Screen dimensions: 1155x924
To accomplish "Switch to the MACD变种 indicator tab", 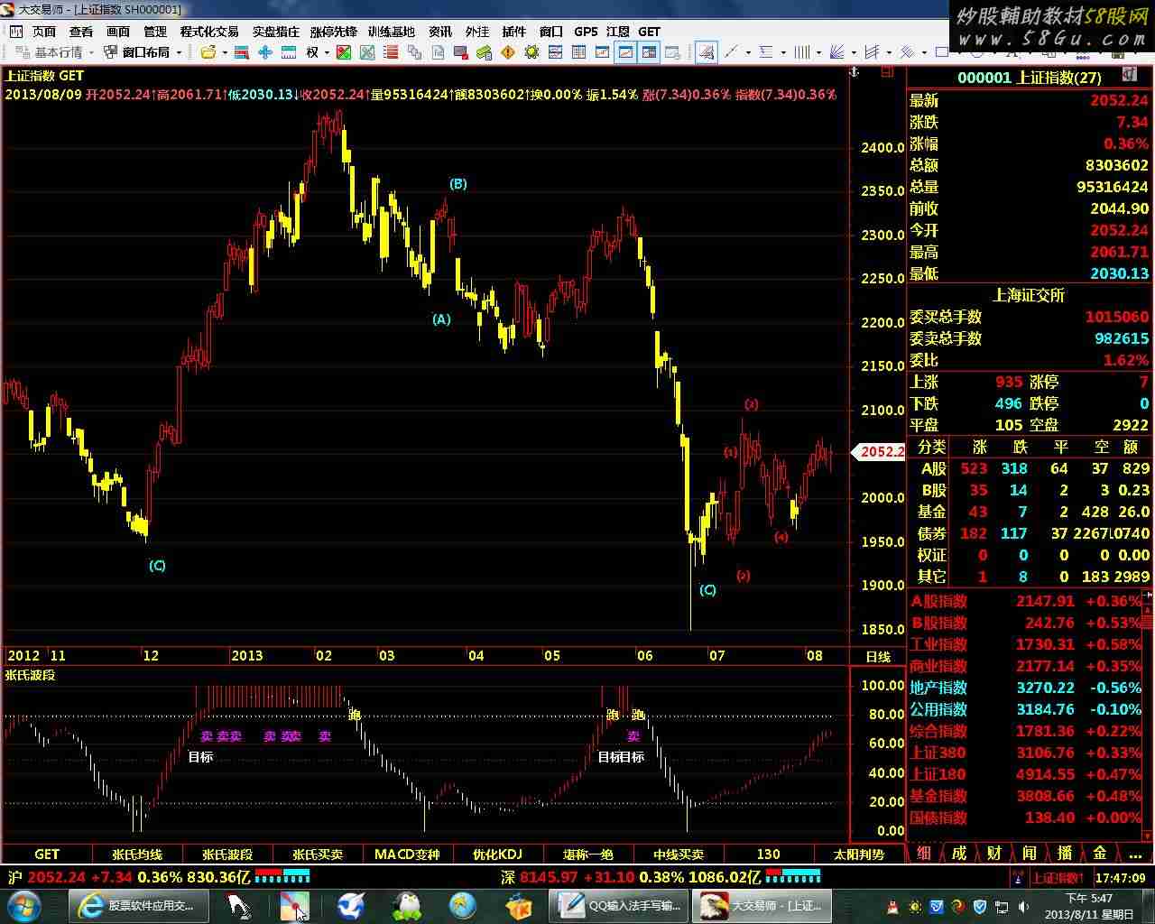I will pos(408,854).
